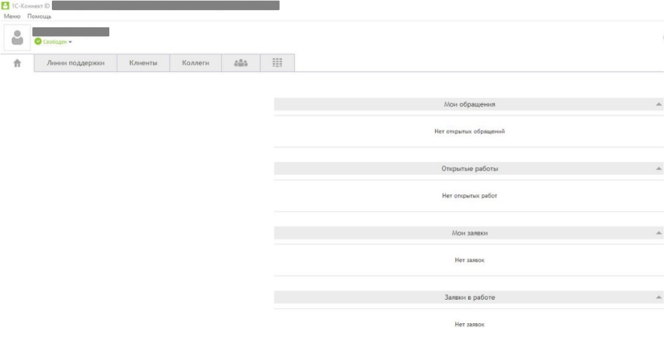Open the grid dots icon tab
Screen dimensions: 664x339
pos(277,63)
